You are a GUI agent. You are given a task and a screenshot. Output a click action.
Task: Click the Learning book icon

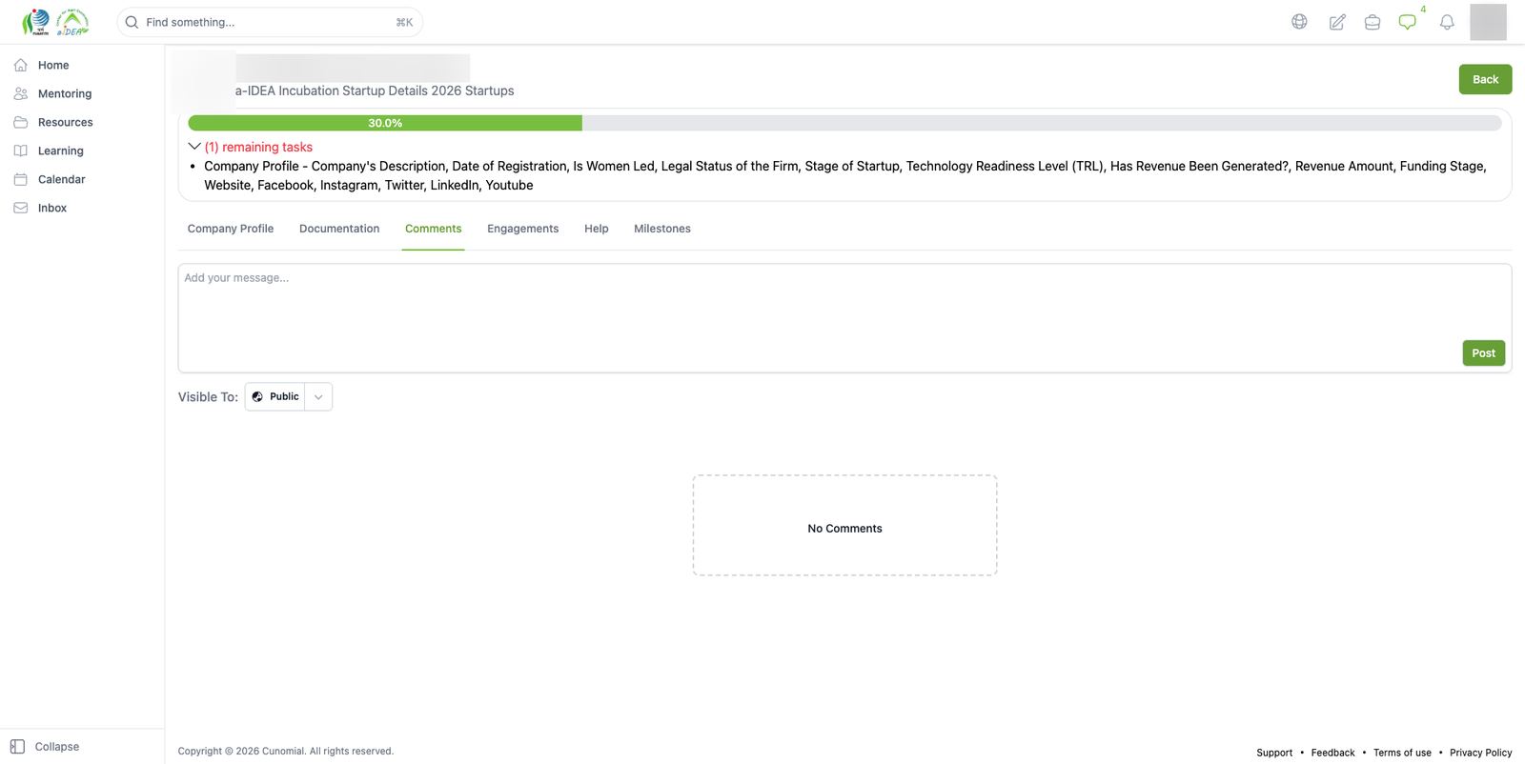coord(21,151)
